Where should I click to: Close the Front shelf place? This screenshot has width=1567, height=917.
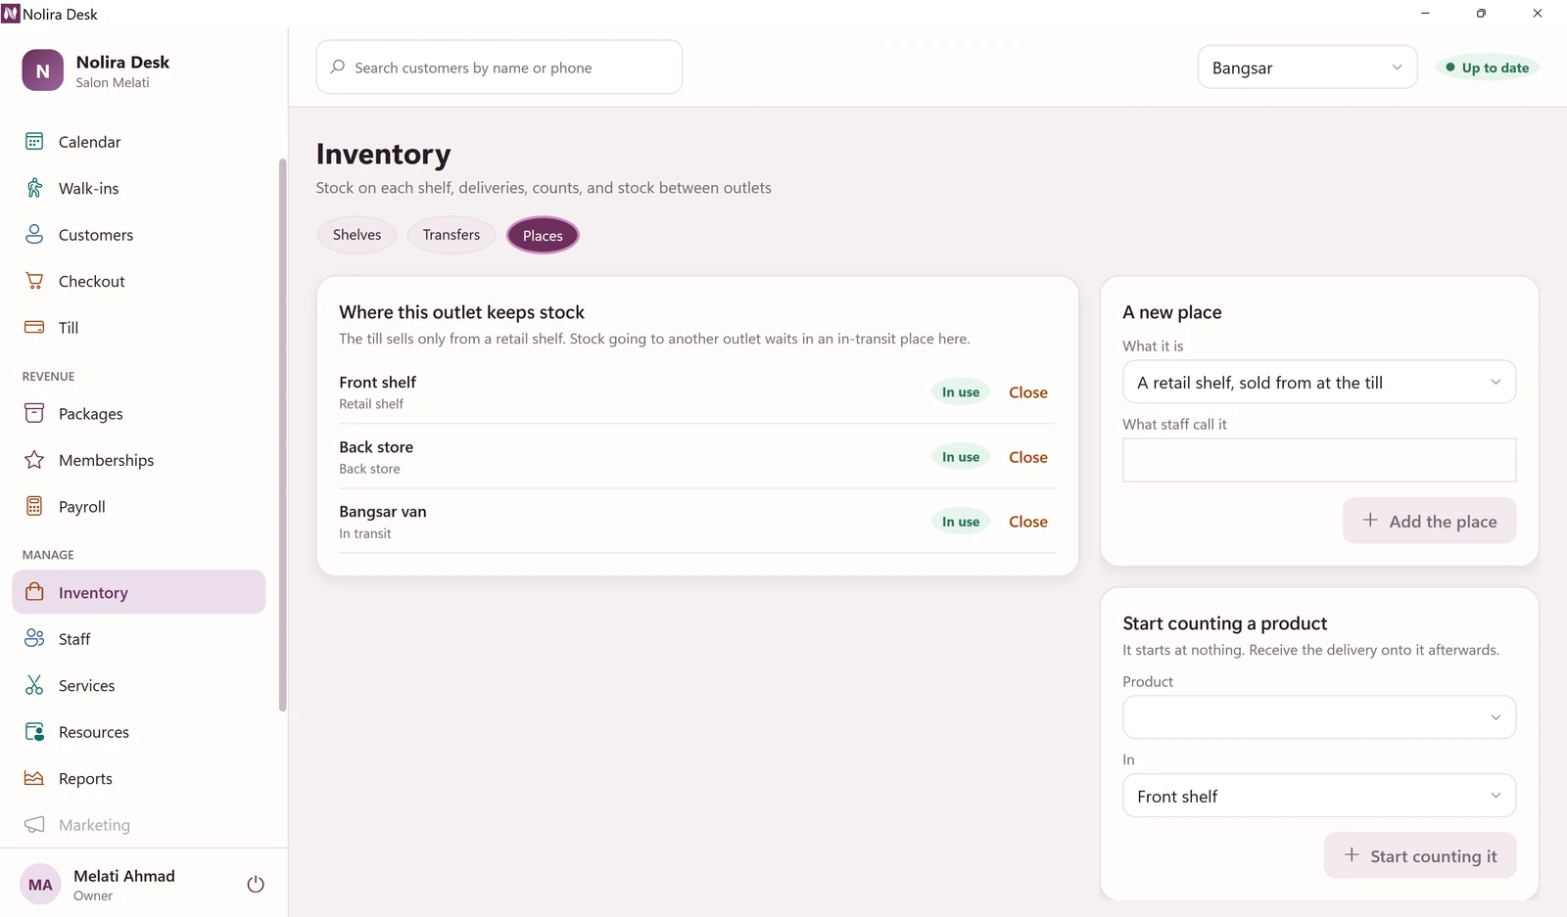(x=1028, y=392)
